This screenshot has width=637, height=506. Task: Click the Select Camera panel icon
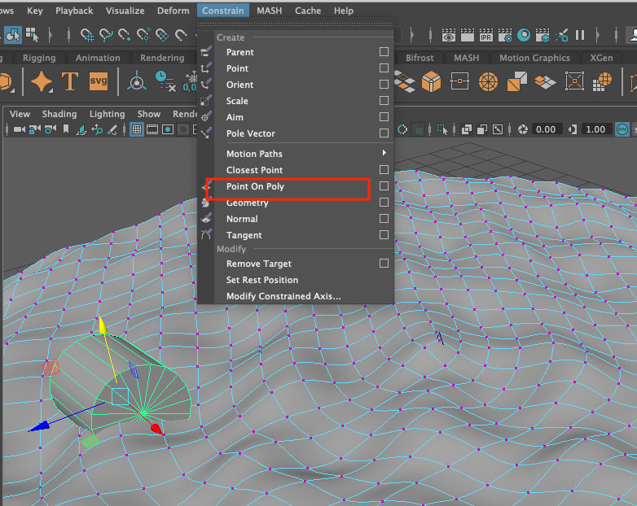coord(19,129)
